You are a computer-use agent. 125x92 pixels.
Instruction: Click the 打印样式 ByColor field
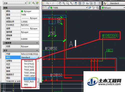pos(30,25)
